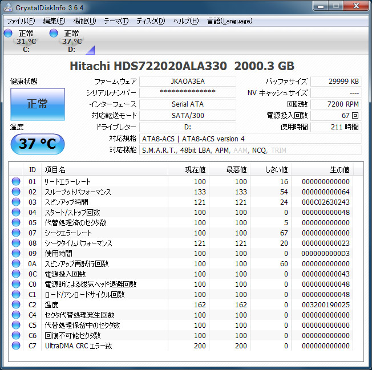Open the 機能(U) menu
This screenshot has height=370, width=372.
pos(84,21)
